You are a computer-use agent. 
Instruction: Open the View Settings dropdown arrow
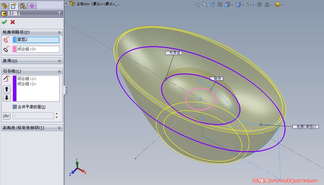tap(282, 5)
